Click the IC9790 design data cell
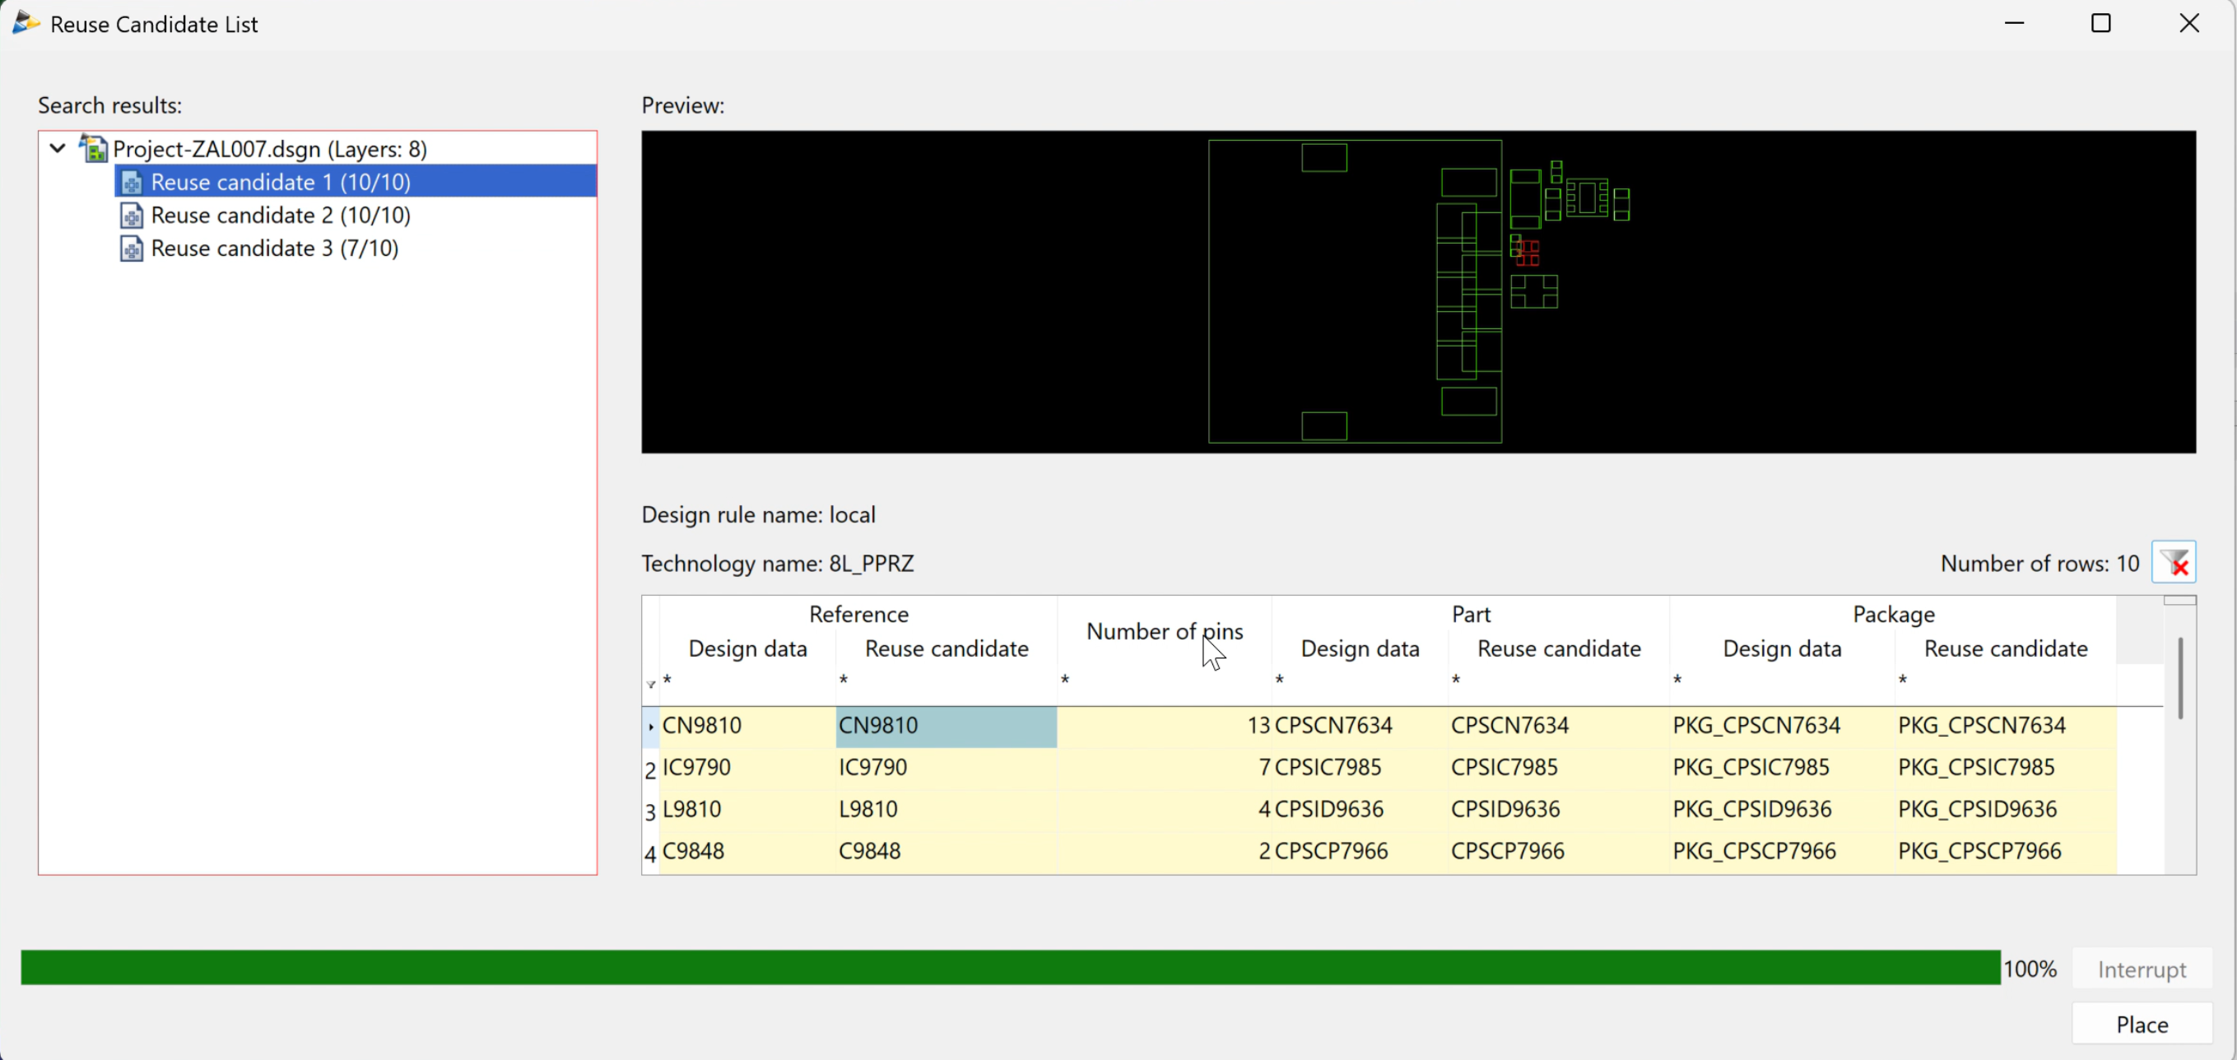 pyautogui.click(x=747, y=768)
